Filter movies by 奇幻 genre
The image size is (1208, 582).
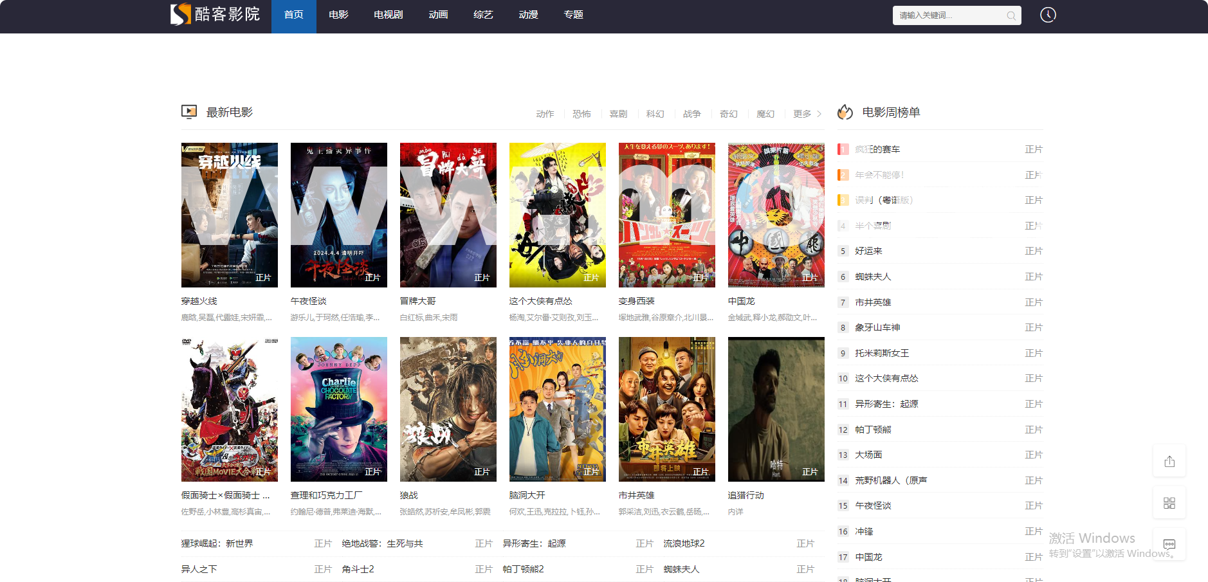(x=728, y=114)
